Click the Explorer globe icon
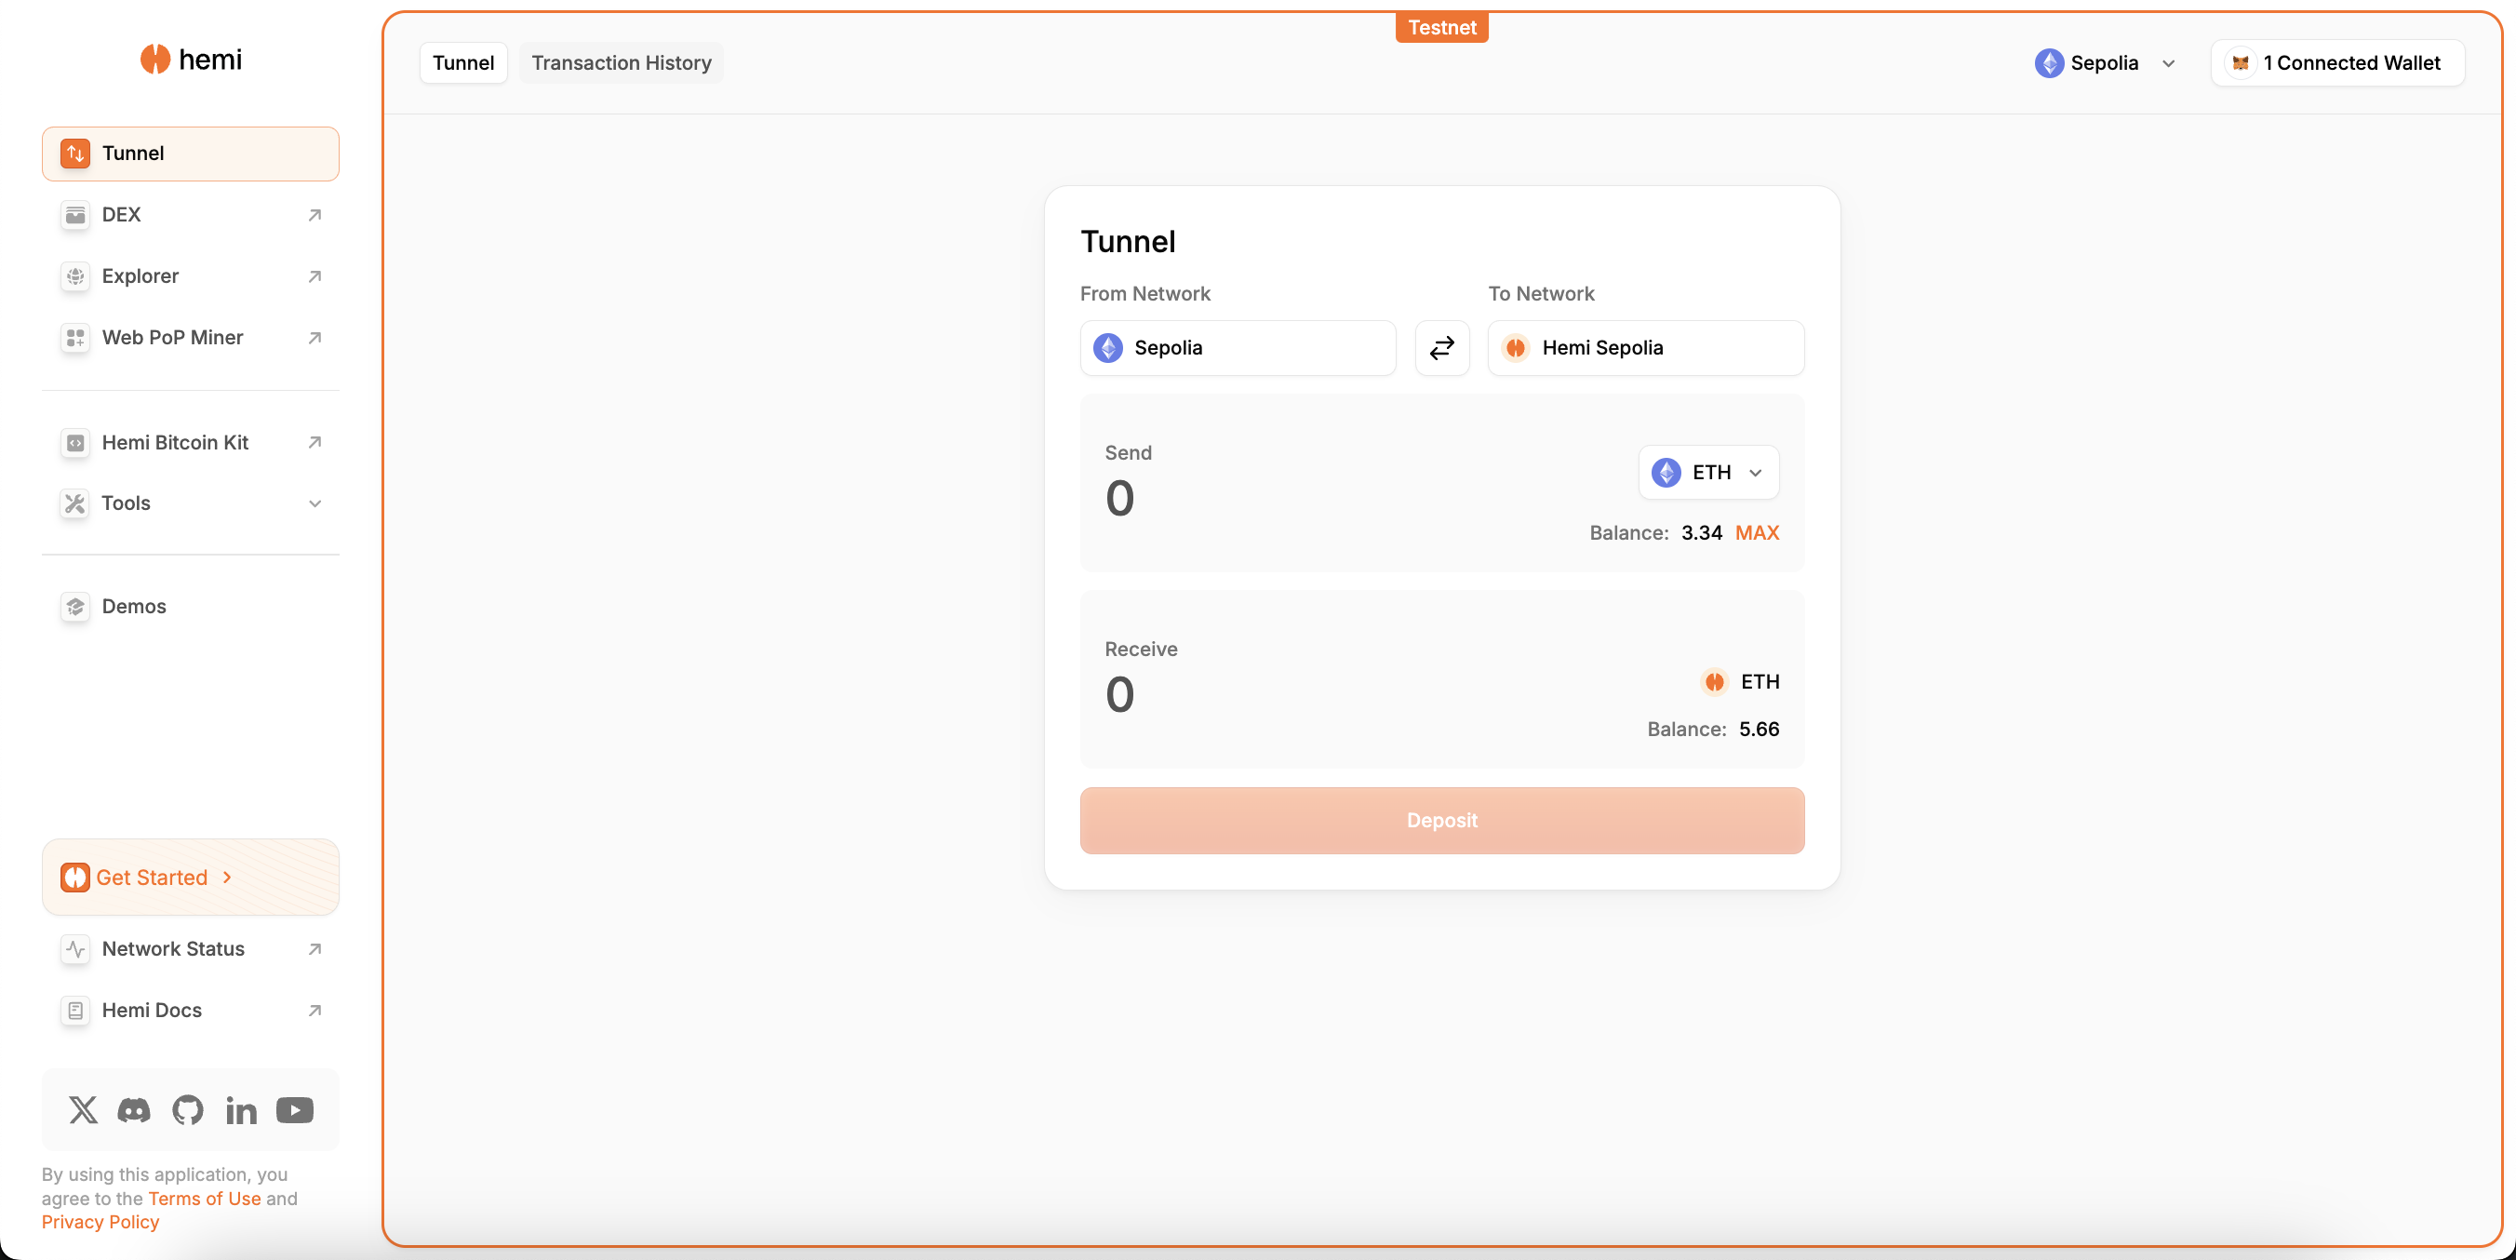 tap(75, 276)
